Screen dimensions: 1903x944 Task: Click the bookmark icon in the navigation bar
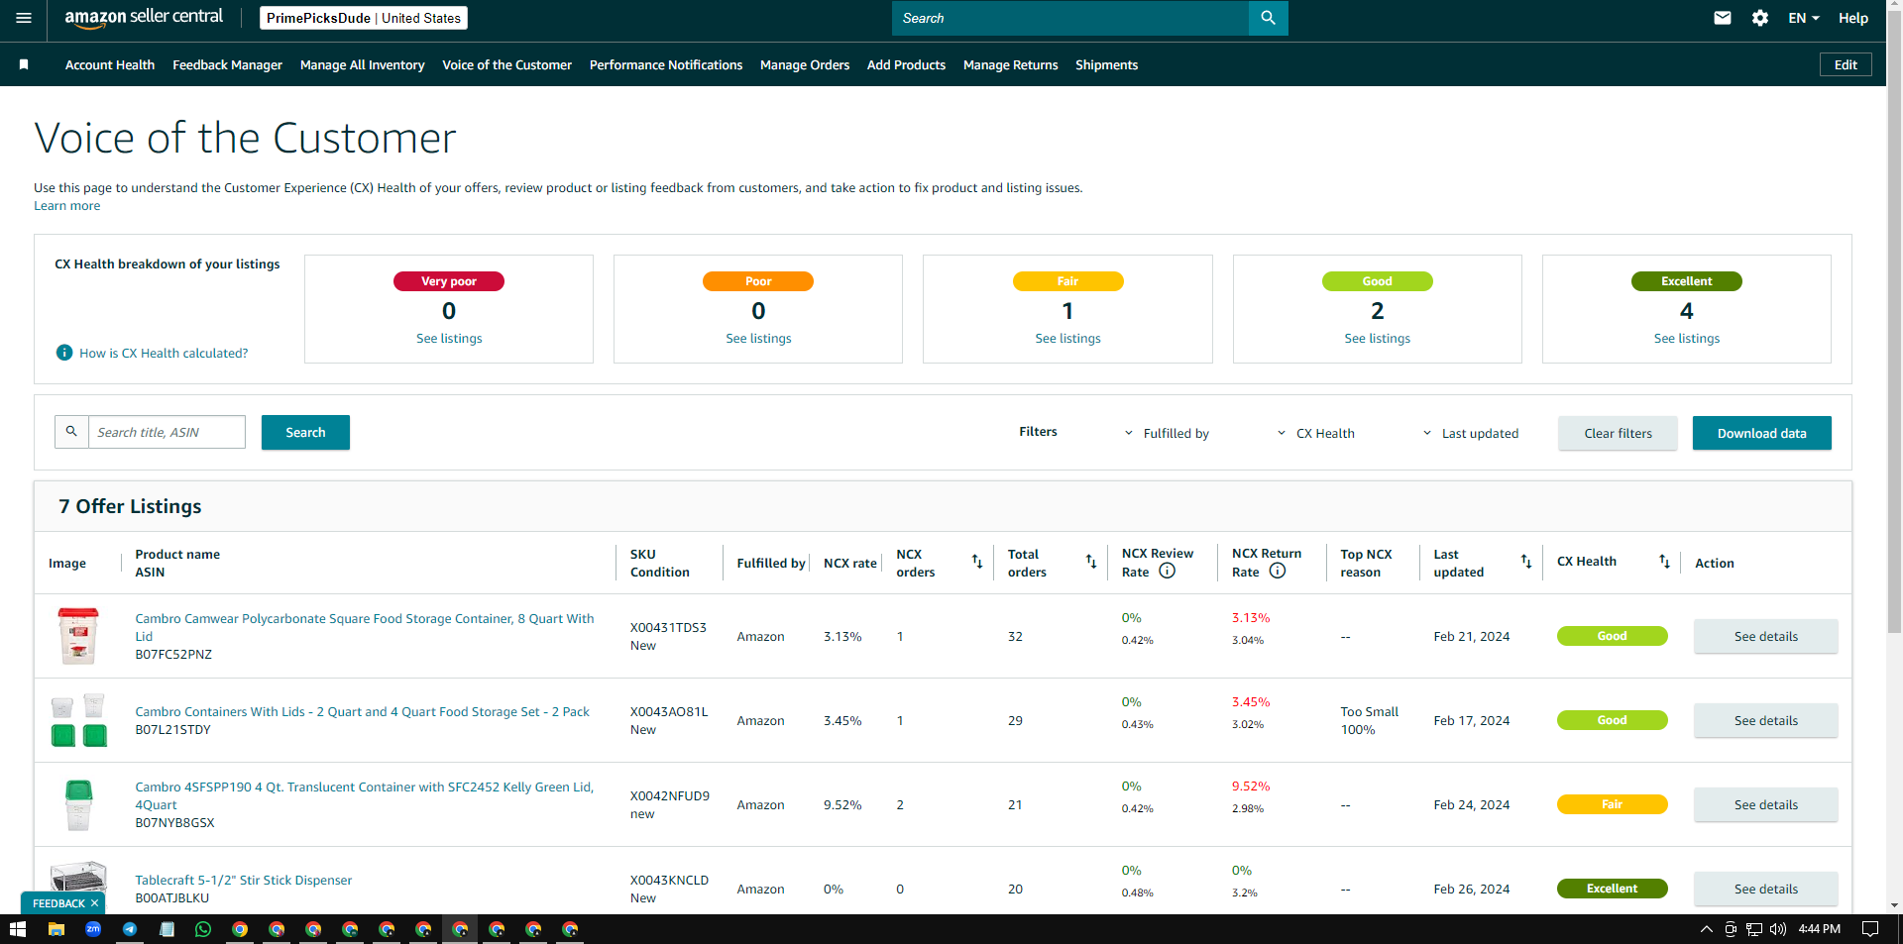24,64
